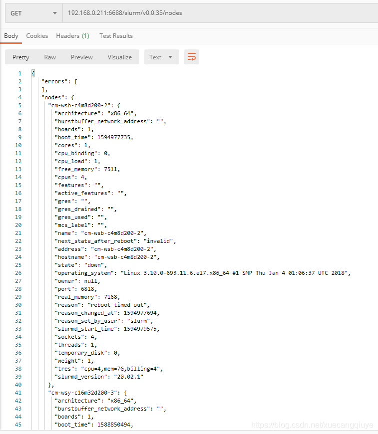Click the "cpu_load": 1 line
This screenshot has height=434, width=378.
[x=77, y=161]
